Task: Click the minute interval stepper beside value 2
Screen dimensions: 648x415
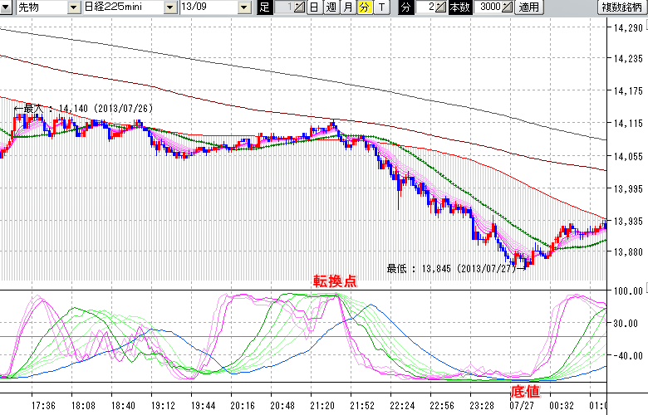Action: tap(442, 7)
